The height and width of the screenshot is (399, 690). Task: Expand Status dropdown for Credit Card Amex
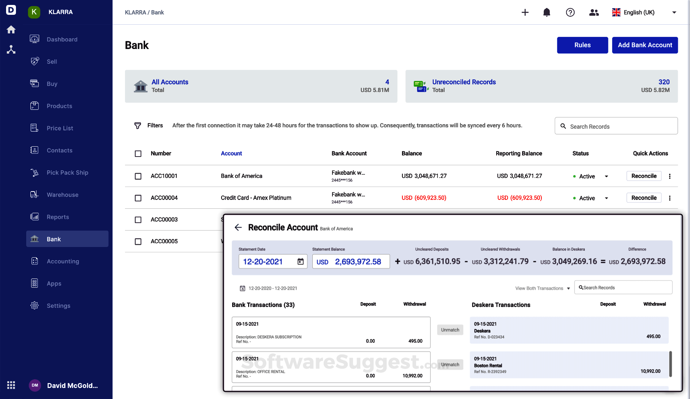[606, 198]
